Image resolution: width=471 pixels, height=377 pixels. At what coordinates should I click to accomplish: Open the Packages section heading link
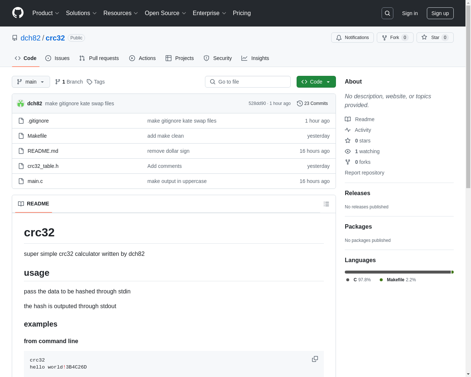[358, 227]
